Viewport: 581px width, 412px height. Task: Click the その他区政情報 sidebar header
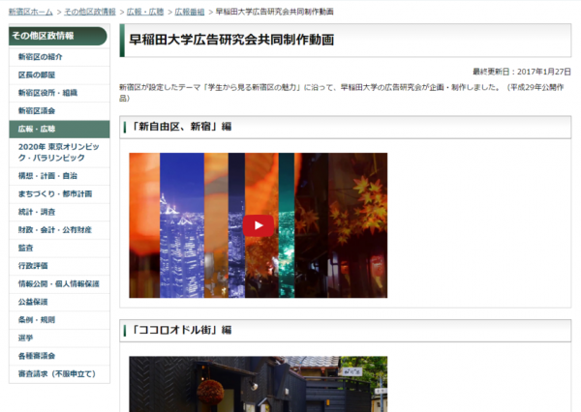58,36
